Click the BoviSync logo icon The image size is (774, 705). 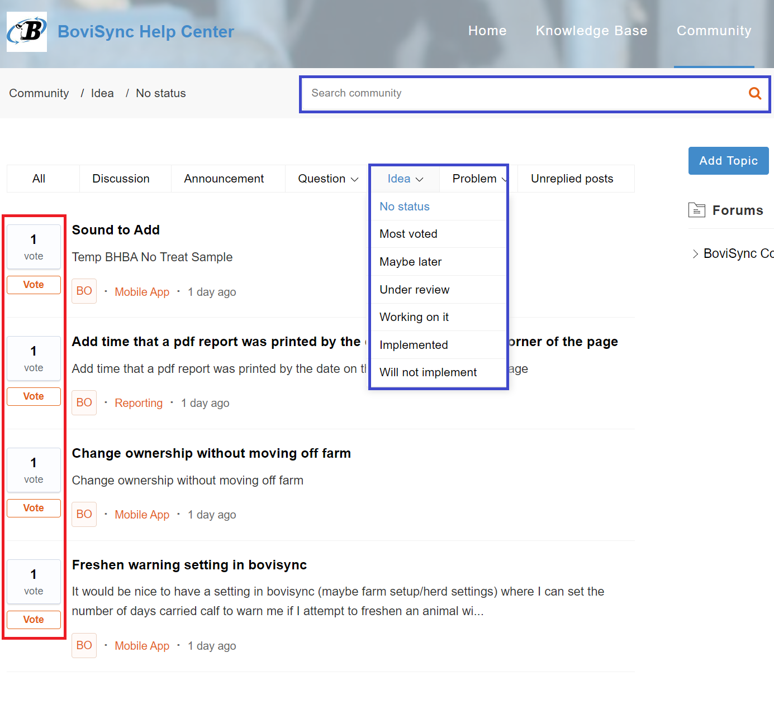pyautogui.click(x=27, y=32)
